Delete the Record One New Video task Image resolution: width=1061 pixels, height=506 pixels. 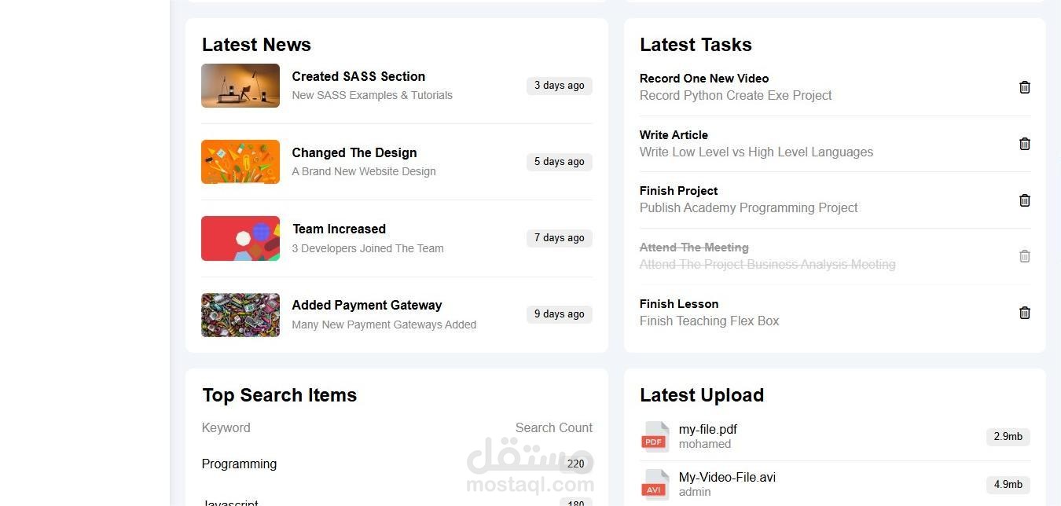[1024, 87]
